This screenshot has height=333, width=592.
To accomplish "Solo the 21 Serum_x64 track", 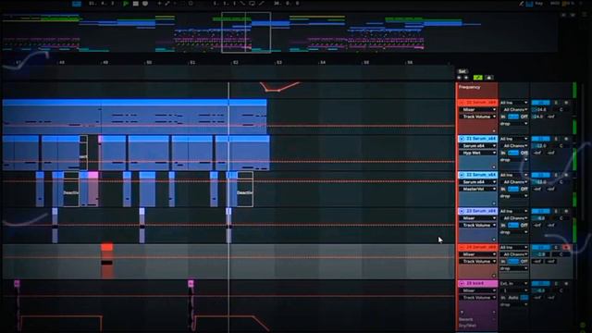I will click(556, 139).
